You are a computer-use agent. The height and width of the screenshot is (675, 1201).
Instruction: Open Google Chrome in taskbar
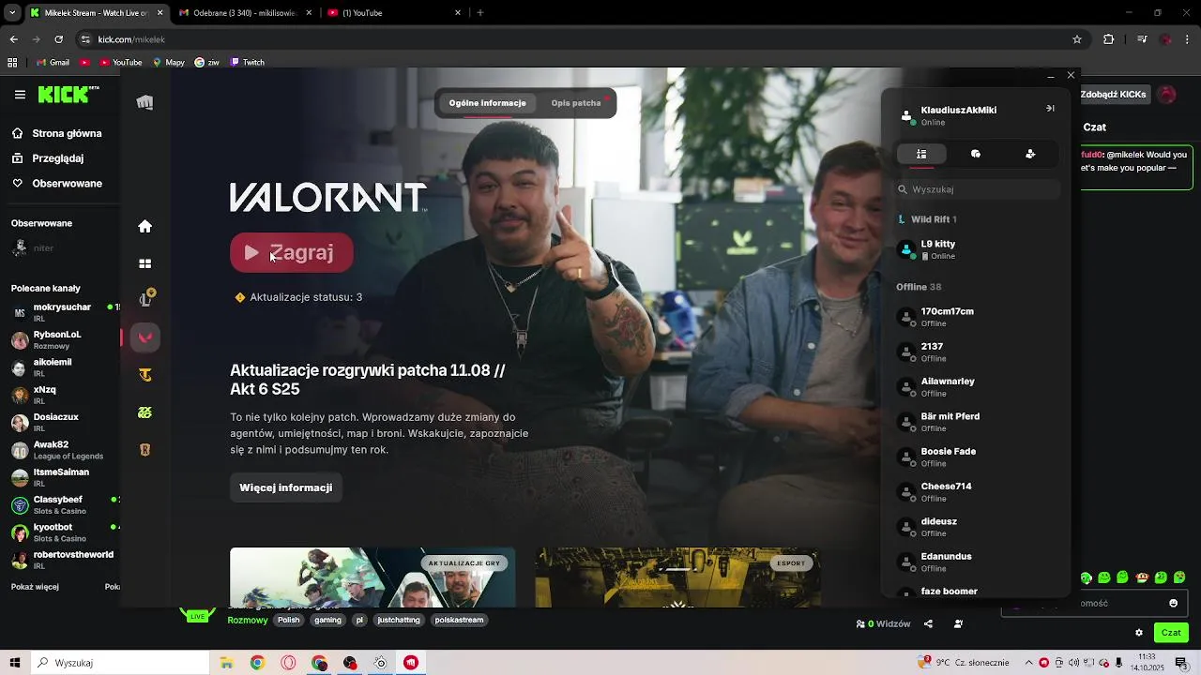(257, 663)
